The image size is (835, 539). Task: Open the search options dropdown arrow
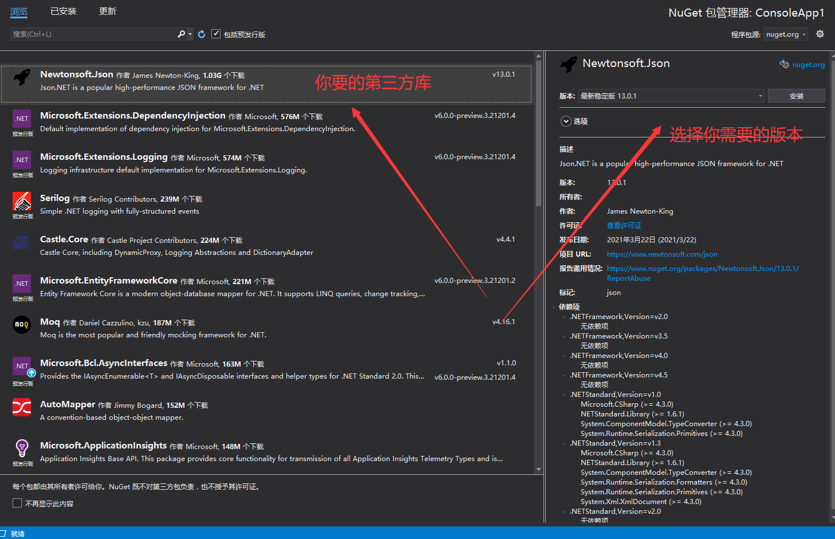click(190, 34)
